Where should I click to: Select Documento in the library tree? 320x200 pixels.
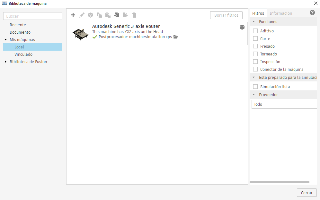coord(20,32)
